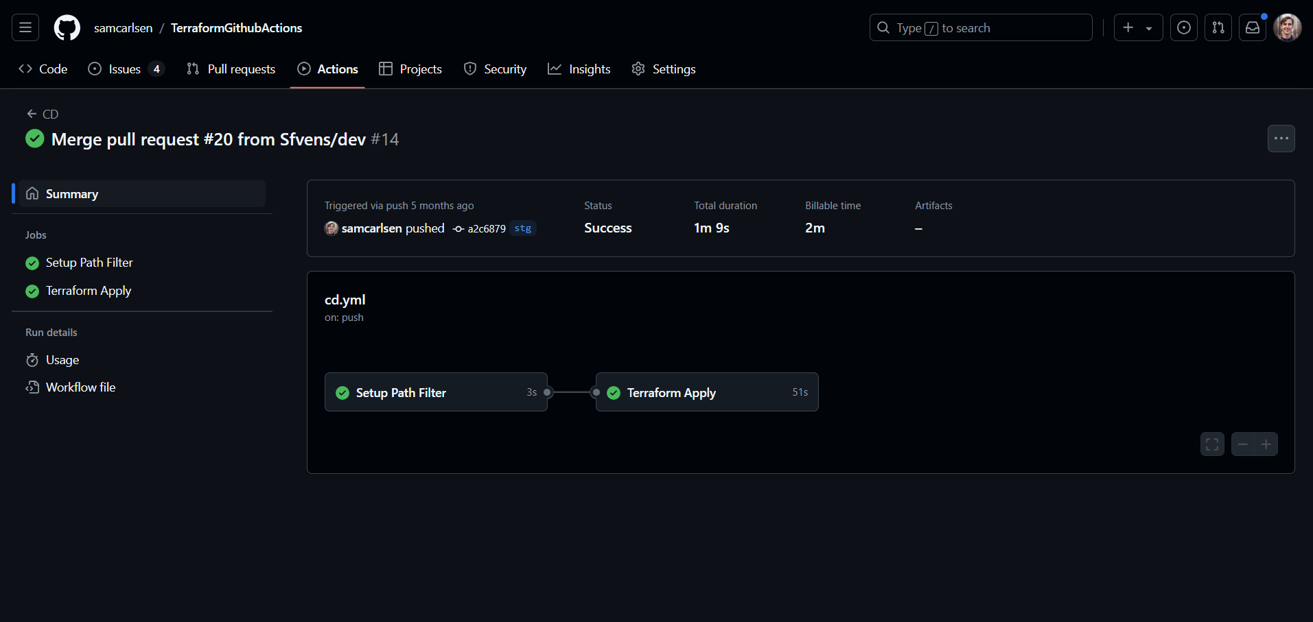Screen dimensions: 1313x622
Task: Select Summary in the sidebar
Action: (x=142, y=193)
